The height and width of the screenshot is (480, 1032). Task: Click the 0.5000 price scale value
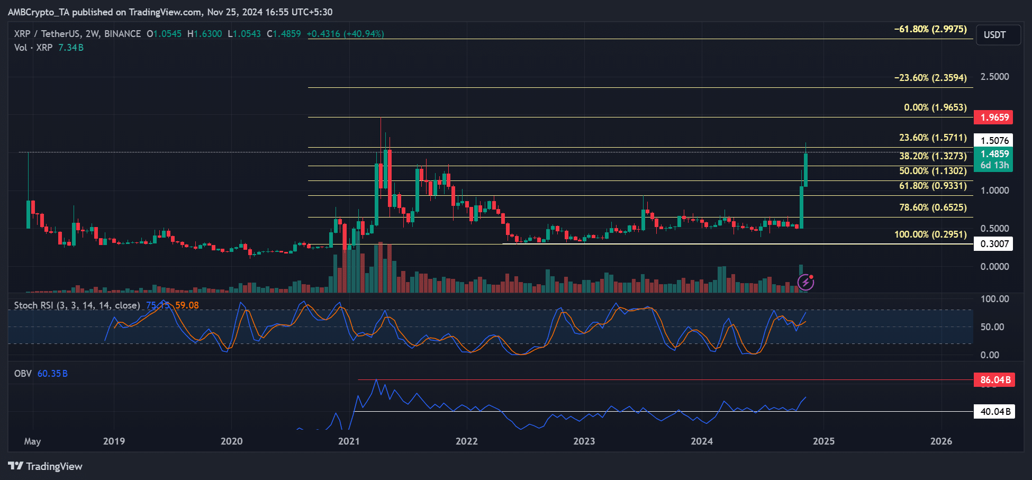coord(994,229)
